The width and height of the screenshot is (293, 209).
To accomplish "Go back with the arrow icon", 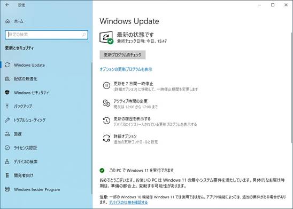I will click(x=7, y=5).
